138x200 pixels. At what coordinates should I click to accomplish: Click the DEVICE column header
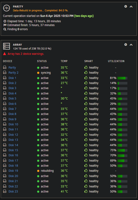point(8,61)
